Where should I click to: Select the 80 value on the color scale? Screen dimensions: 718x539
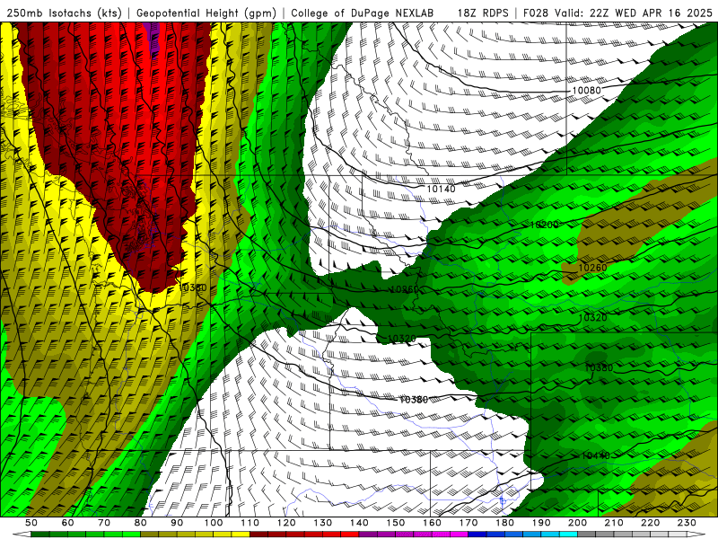tap(141, 523)
